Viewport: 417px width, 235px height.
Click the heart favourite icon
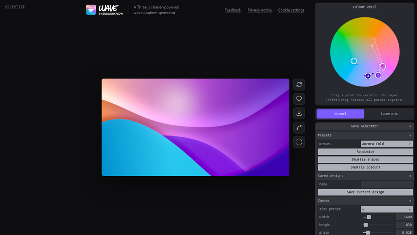coord(299,99)
